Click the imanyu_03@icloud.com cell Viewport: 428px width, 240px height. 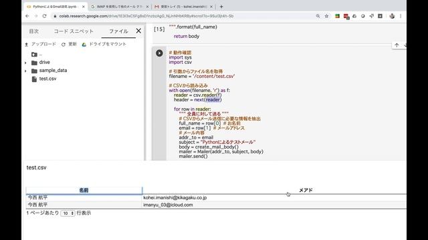[x=168, y=205]
